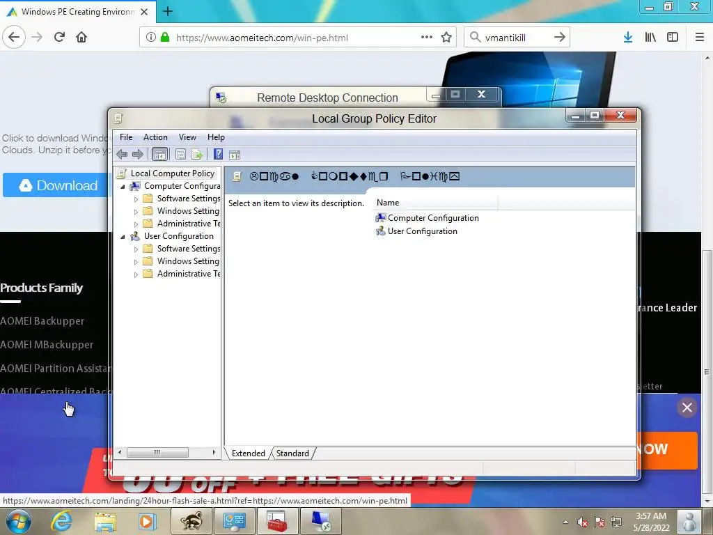Toggle the browser sidebar icon
The image size is (713, 535).
point(673,37)
